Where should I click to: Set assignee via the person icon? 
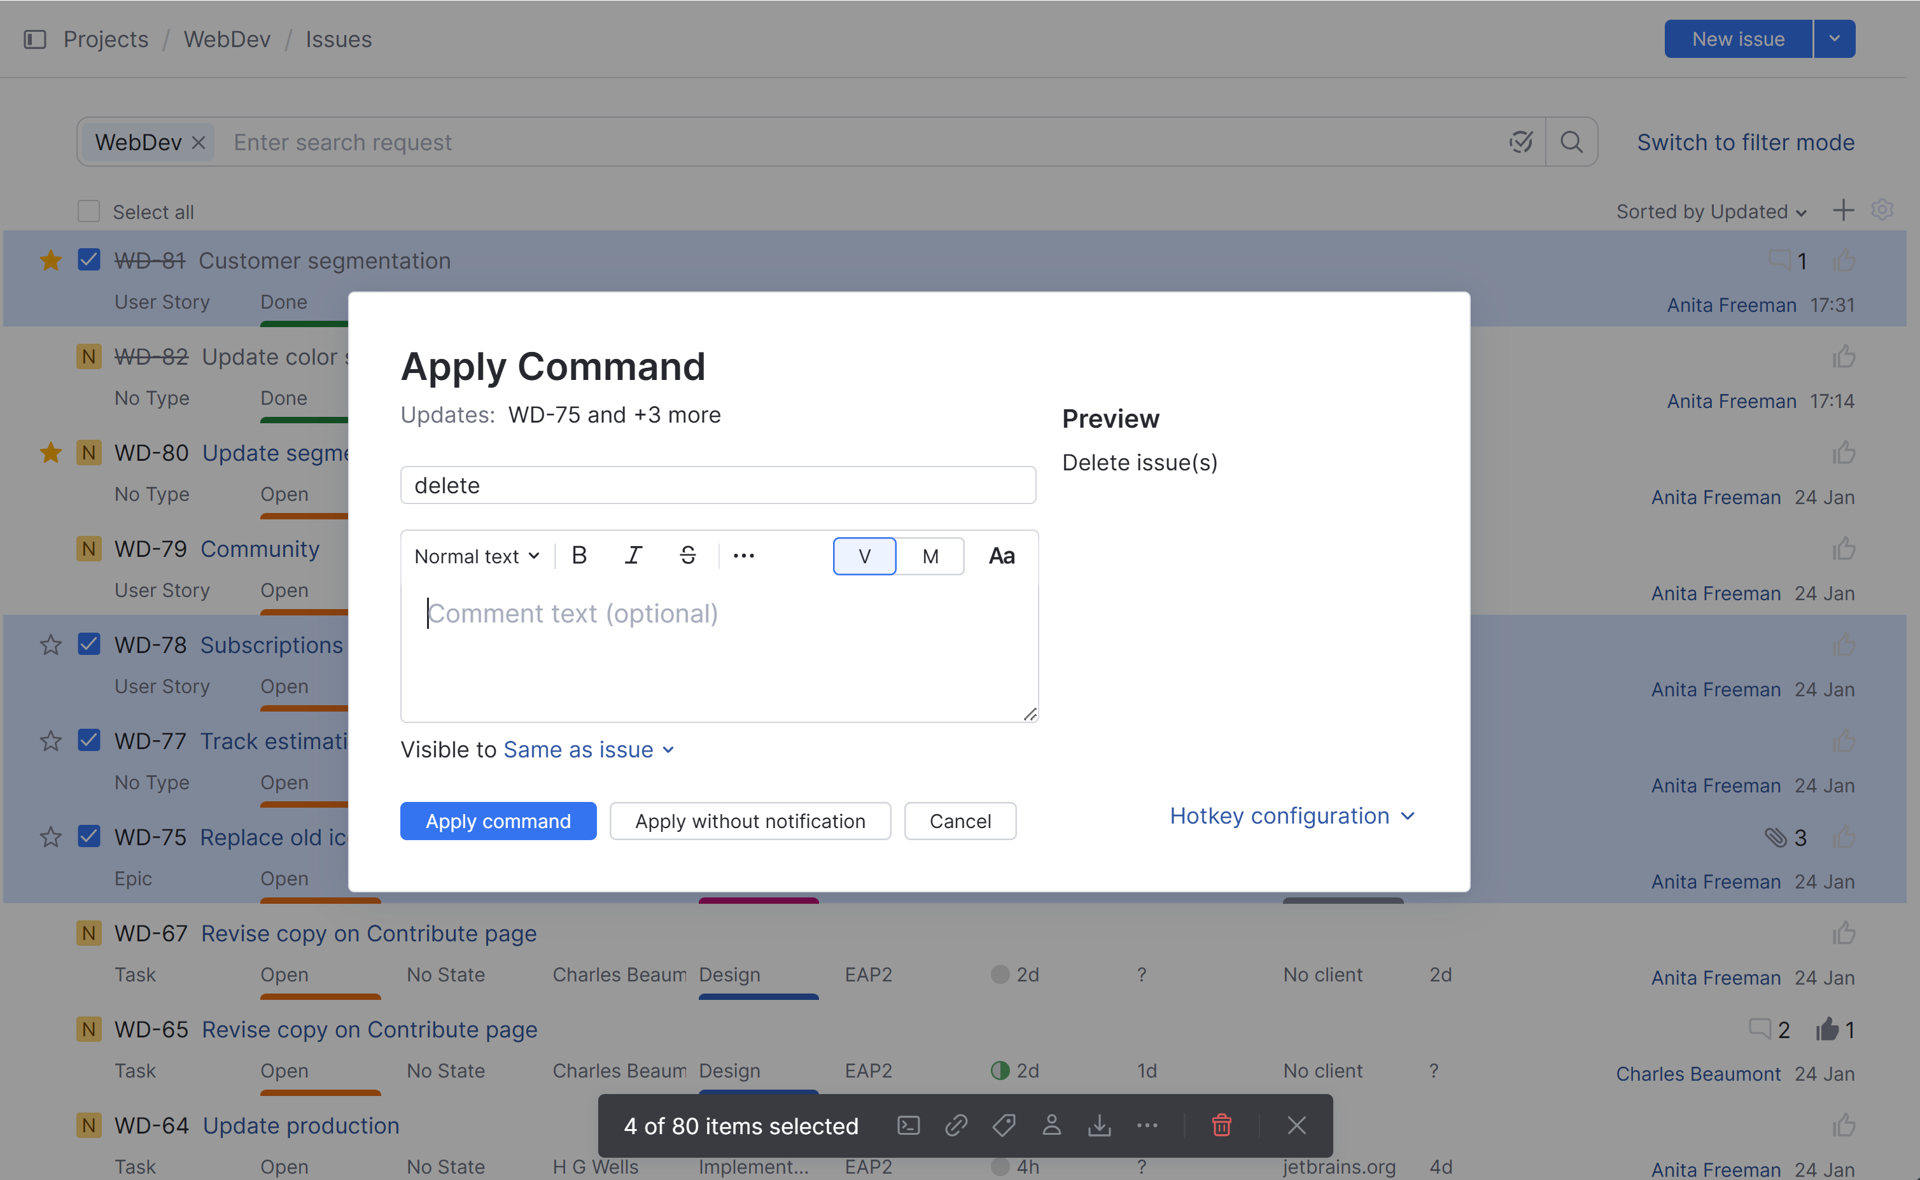[1052, 1125]
